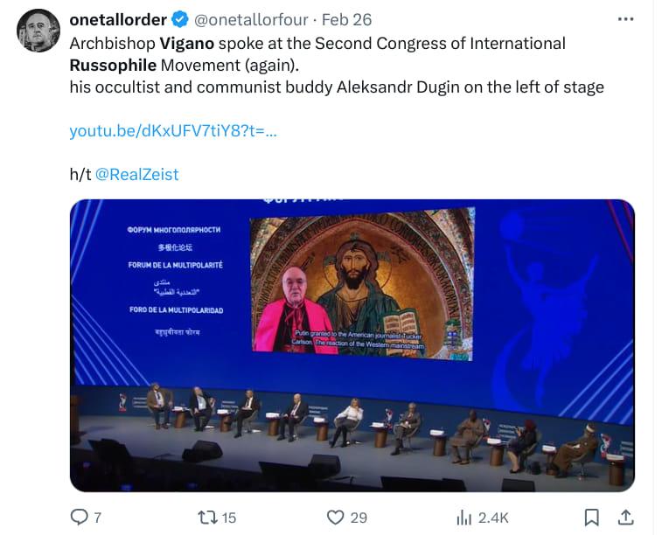Click the reply count 7
Screen dimensions: 662x535
(x=97, y=518)
